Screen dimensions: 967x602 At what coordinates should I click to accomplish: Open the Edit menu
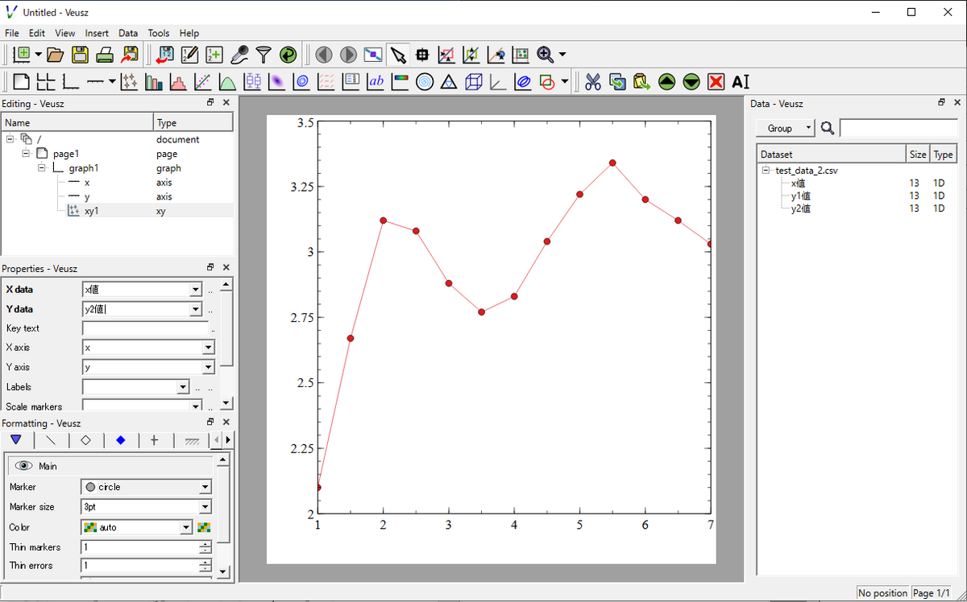coord(37,33)
